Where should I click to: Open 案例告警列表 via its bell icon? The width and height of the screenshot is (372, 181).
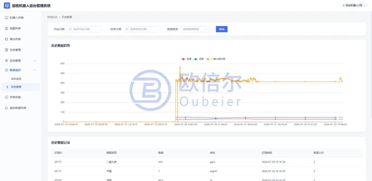tap(7, 108)
